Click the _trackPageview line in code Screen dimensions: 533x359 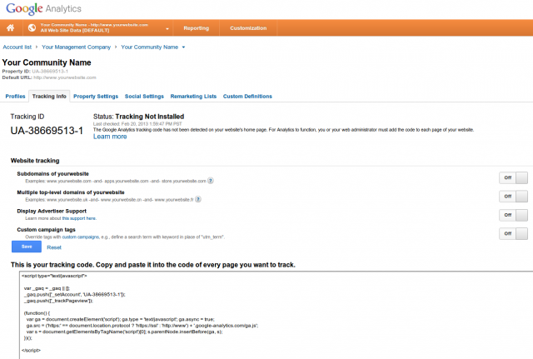[x=58, y=301]
